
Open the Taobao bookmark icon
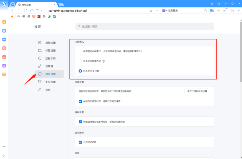34,16
